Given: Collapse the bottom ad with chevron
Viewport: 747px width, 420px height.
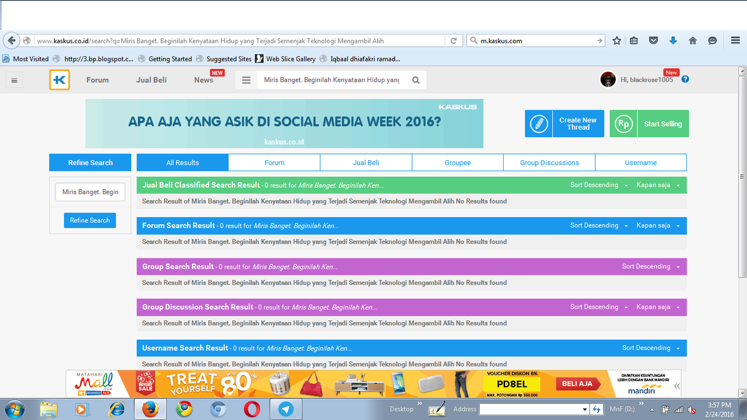Looking at the screenshot, I should tap(677, 386).
